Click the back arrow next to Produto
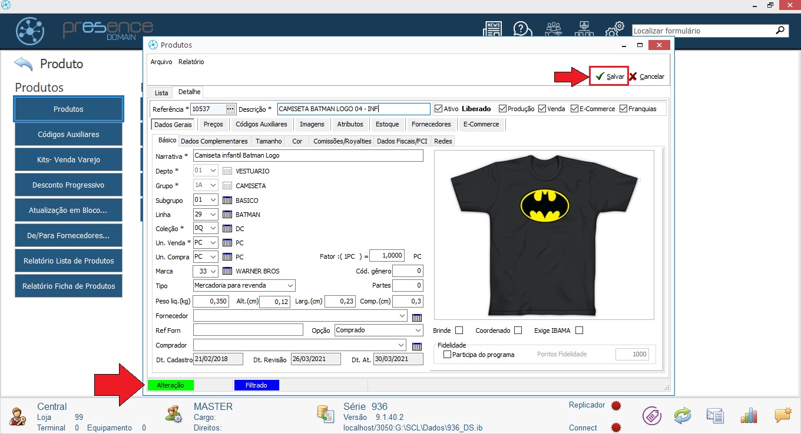This screenshot has width=801, height=434. pos(24,64)
